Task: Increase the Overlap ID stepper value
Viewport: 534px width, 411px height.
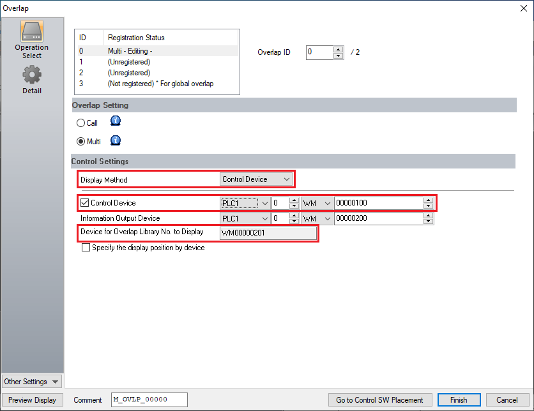Action: (x=339, y=49)
